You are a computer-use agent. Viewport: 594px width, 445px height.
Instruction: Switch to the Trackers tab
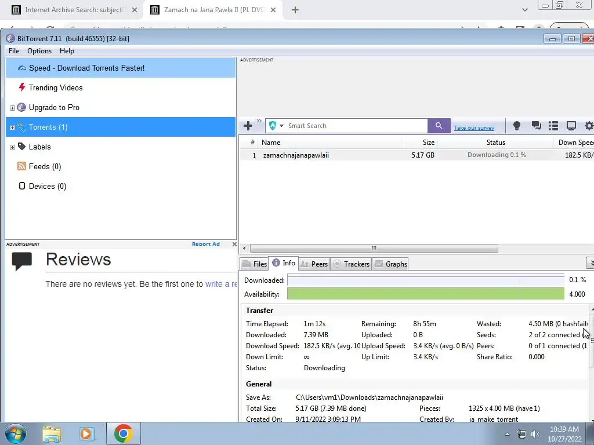point(351,264)
